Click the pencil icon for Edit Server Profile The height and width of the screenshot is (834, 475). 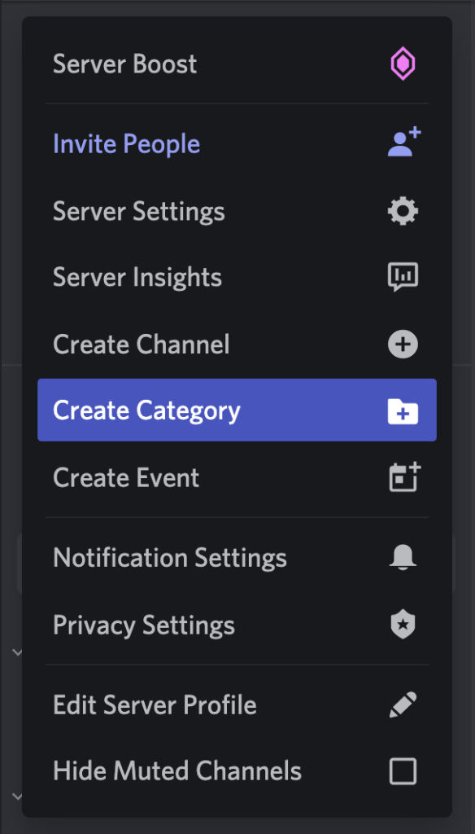coord(403,705)
